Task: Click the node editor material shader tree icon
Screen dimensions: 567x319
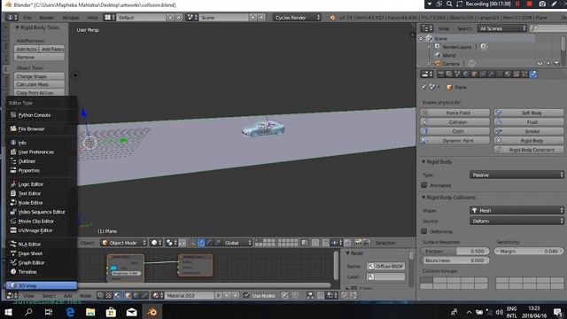Action: click(118, 295)
